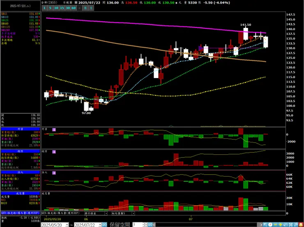Image resolution: width=304 pixels, height=227 pixels.
Task: Click the SMA60 indicator row
Action: (21, 24)
